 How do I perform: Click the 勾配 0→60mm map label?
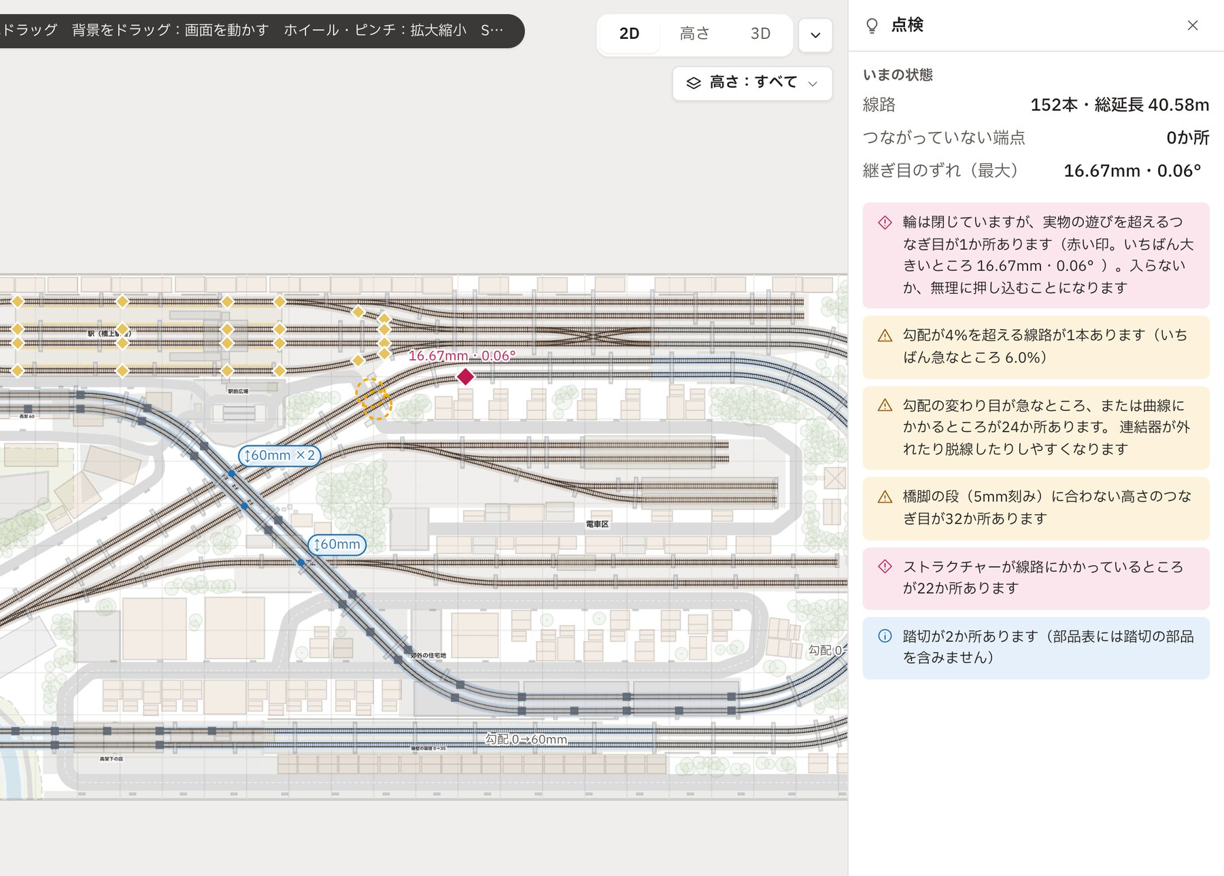(x=526, y=739)
